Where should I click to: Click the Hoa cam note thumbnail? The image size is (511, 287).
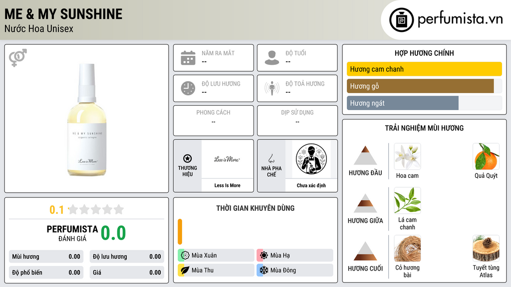coord(407,156)
